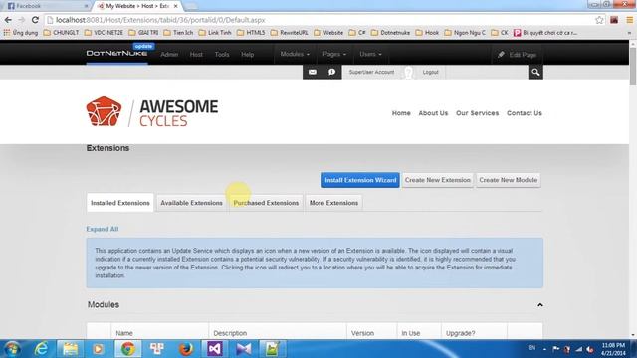Switch to the Purchased Extensions tab
Viewport: 637px width, 358px height.
click(266, 203)
